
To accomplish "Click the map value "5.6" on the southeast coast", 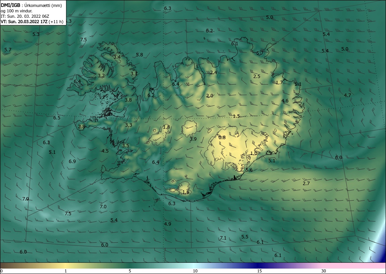I will (x=249, y=170).
